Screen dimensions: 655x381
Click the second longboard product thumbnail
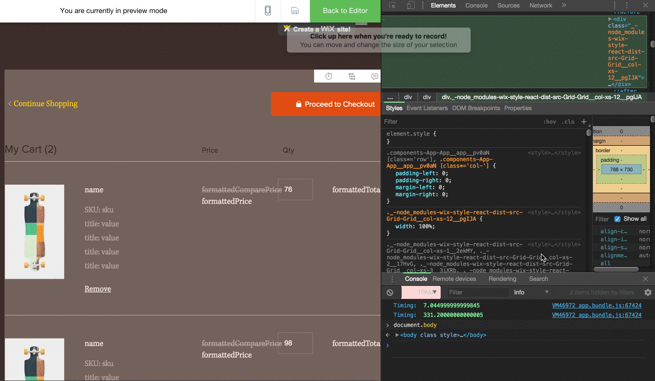35,359
